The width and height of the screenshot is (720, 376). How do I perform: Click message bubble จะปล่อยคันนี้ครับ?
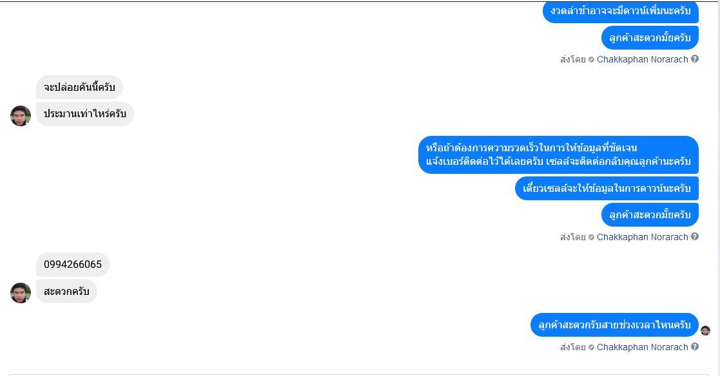tap(79, 87)
